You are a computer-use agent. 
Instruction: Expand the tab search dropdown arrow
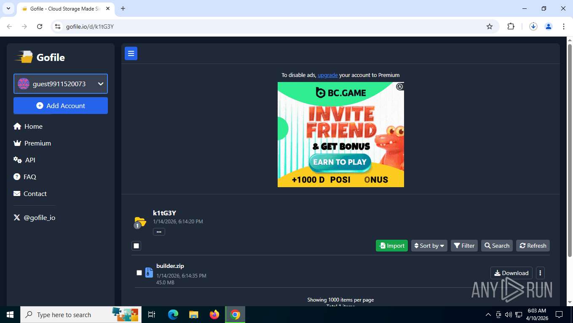pyautogui.click(x=8, y=8)
